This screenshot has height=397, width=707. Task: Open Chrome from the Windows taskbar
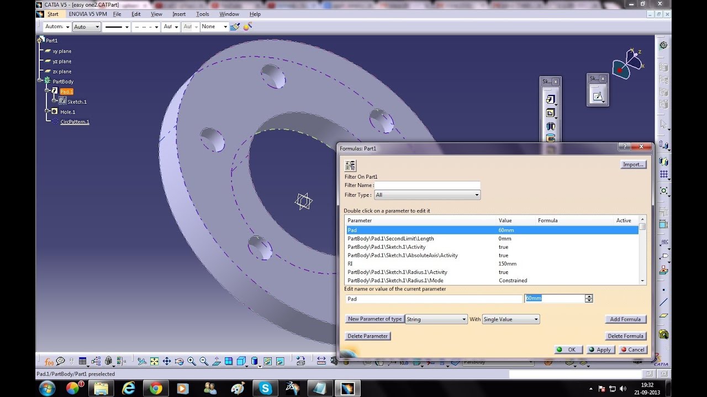click(x=156, y=388)
